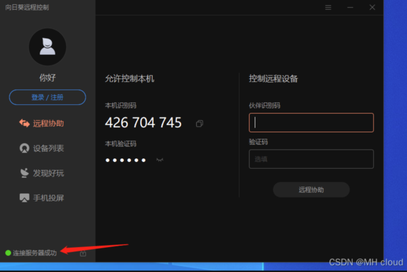This screenshot has height=272, width=407.
Task: Show the 本机验证码 with the eye icon
Action: 160,160
